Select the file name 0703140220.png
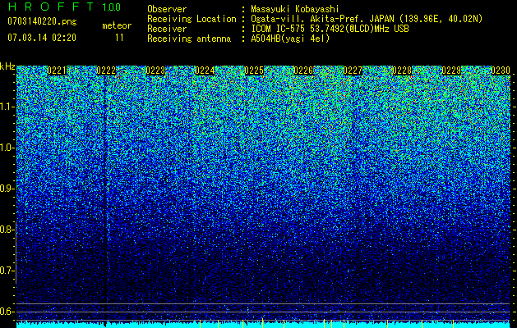The width and height of the screenshot is (517, 328). [x=42, y=21]
